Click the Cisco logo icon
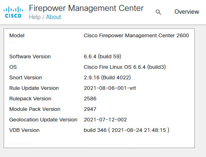The height and width of the screenshot is (157, 206). [13, 12]
